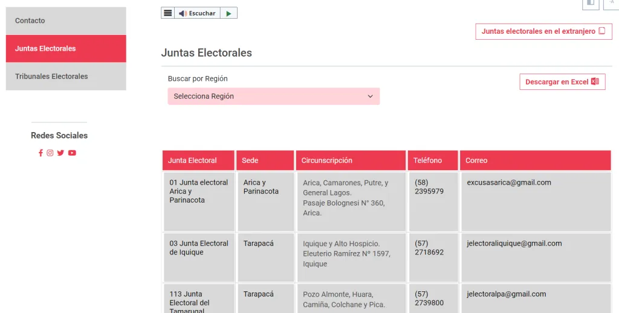
Task: Click the Correo column header
Action: coord(536,160)
